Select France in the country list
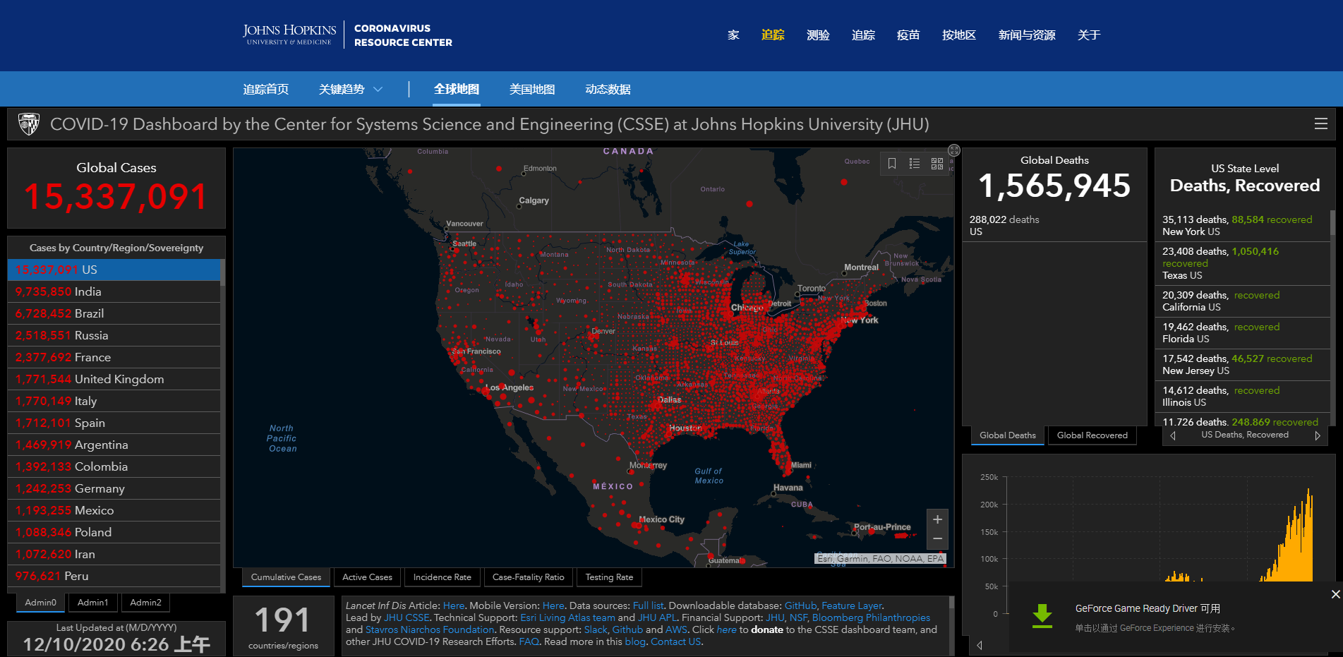The image size is (1343, 657). (x=114, y=357)
